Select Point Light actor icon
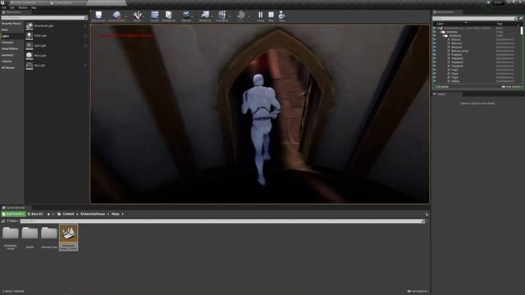Viewport: 525px width, 295px height. [30, 35]
